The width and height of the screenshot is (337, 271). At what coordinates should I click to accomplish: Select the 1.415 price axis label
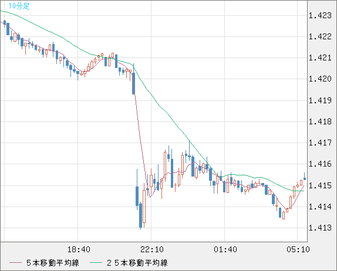pos(320,185)
